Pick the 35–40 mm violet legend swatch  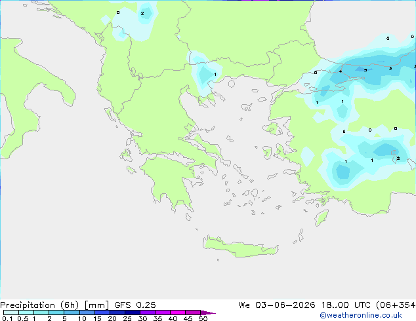[x=163, y=312]
